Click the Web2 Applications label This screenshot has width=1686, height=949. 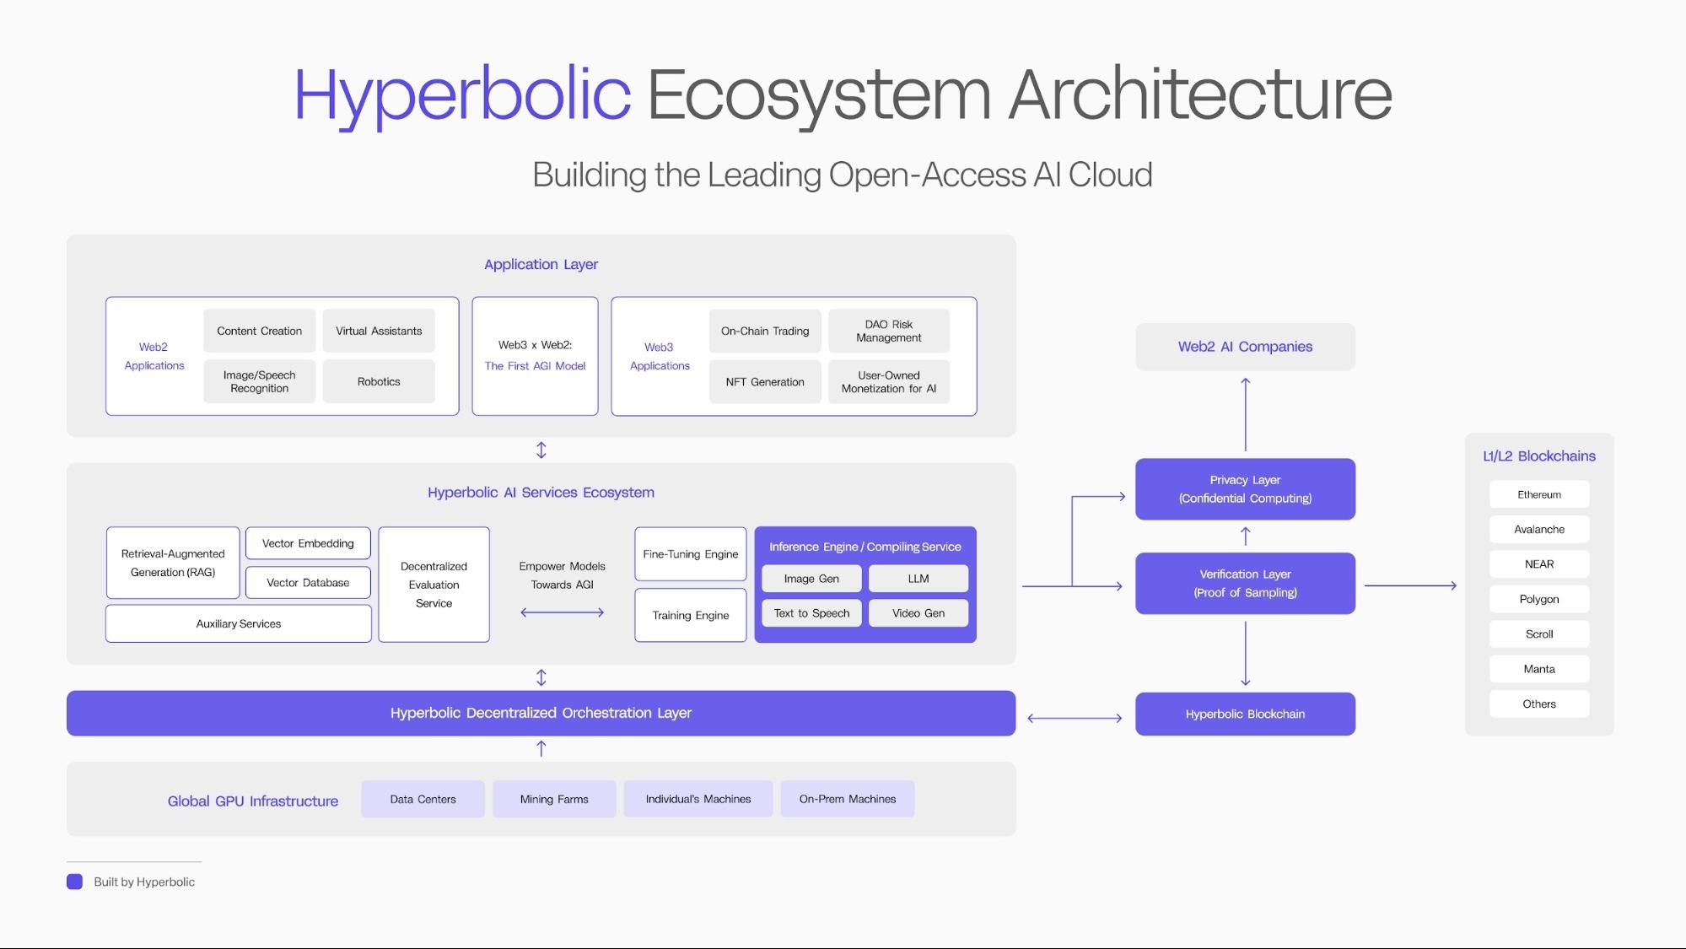coord(154,356)
